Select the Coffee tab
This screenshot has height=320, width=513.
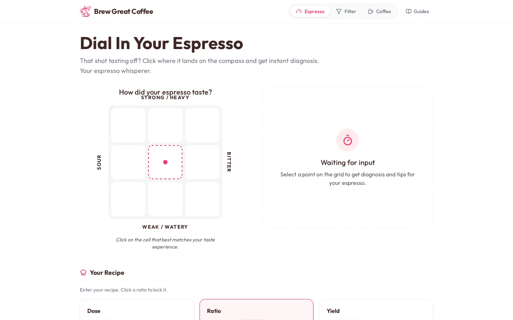point(379,11)
